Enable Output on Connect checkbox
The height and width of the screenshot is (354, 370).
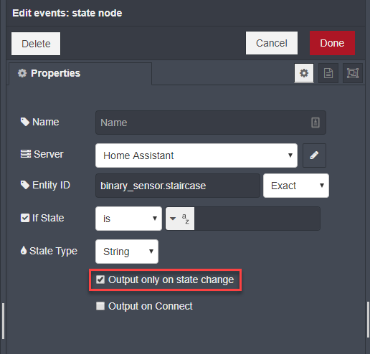click(100, 306)
